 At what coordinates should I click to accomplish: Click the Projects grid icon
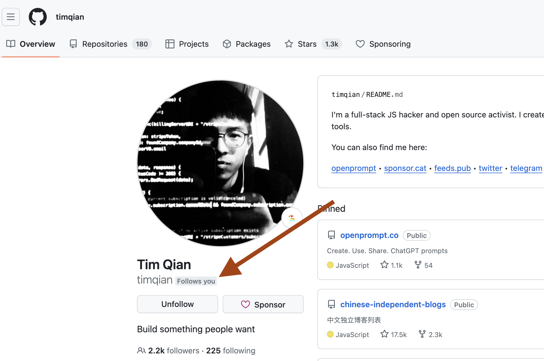click(170, 44)
